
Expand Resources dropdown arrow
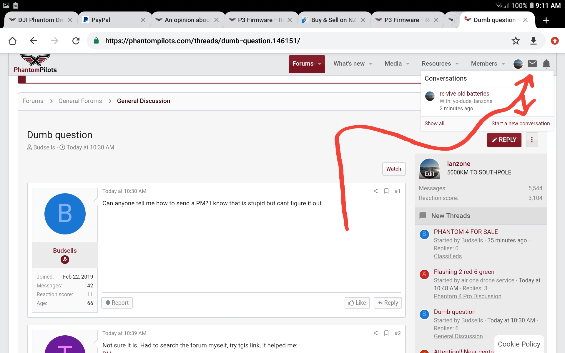click(457, 64)
